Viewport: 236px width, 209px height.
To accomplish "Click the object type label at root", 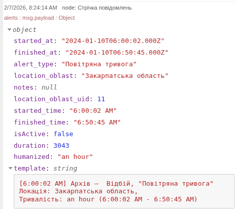I will point(24,30).
